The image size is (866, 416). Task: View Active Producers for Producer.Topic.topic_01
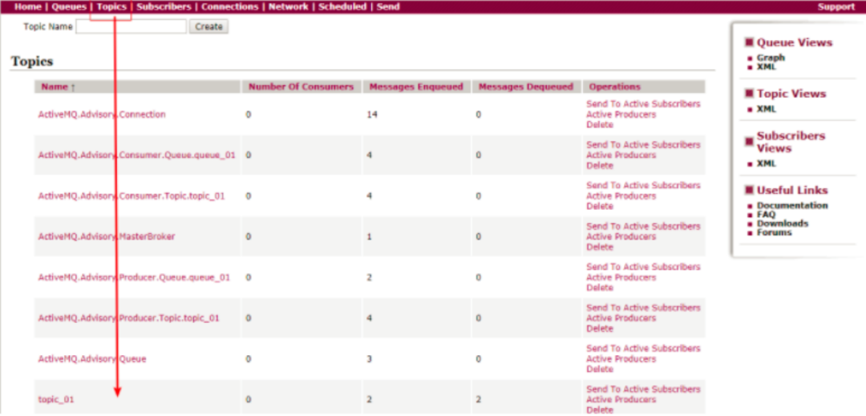pyautogui.click(x=621, y=318)
